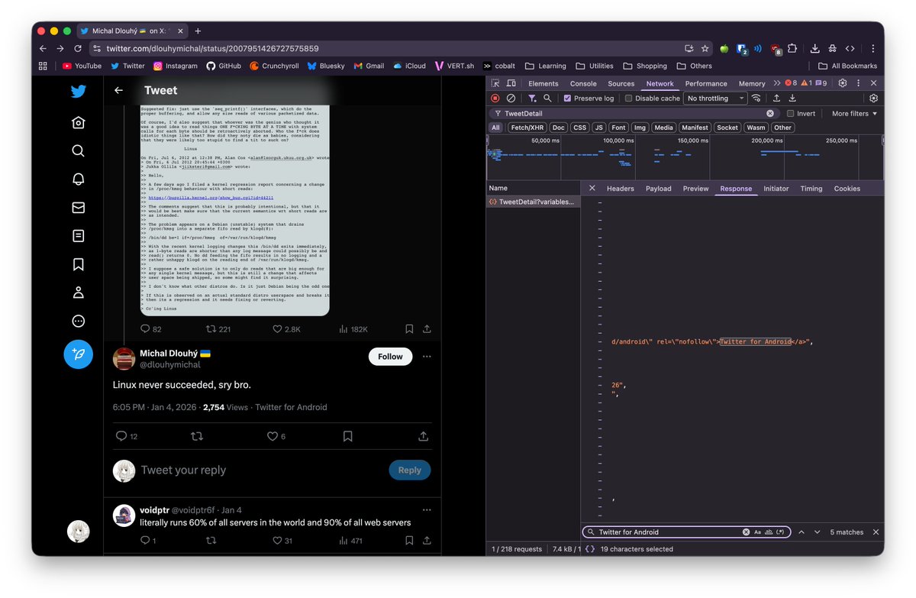
Task: Open Network panel settings gear
Action: (x=873, y=98)
